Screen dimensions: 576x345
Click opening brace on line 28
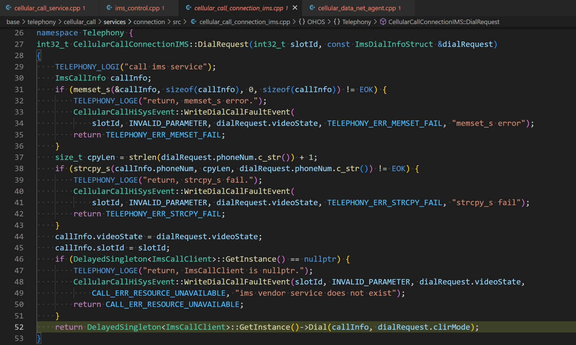(39, 56)
